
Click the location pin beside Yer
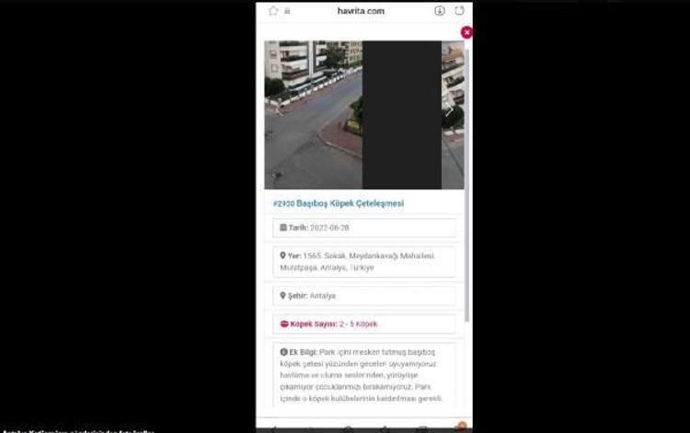tap(283, 256)
